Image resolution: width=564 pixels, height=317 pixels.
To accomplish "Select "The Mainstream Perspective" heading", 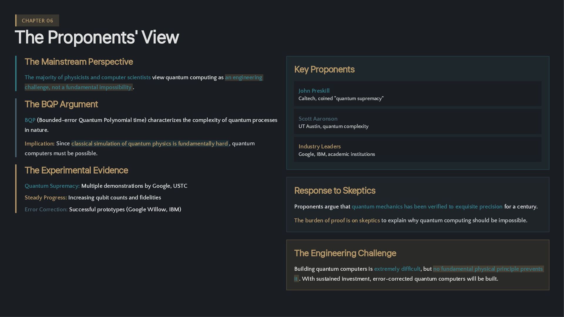I will pos(79,62).
